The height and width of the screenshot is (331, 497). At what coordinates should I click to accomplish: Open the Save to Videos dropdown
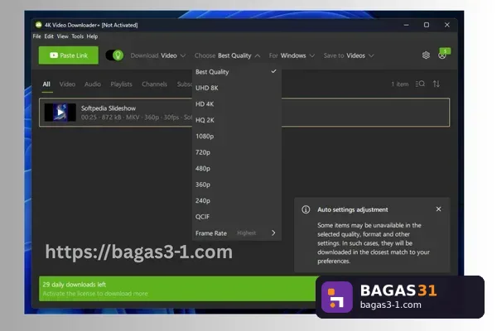coord(349,55)
